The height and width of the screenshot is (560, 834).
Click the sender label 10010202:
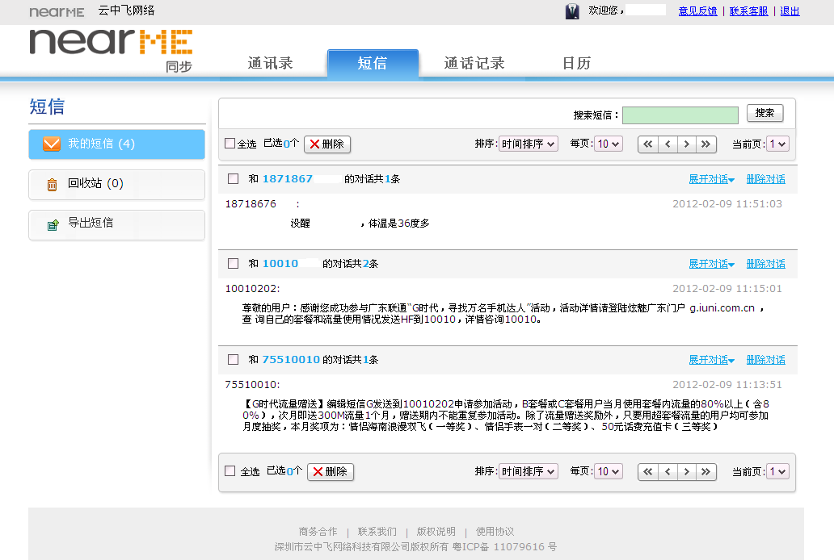(253, 289)
